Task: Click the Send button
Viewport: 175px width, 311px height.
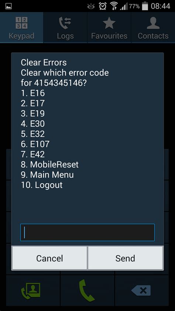Action: click(x=125, y=258)
